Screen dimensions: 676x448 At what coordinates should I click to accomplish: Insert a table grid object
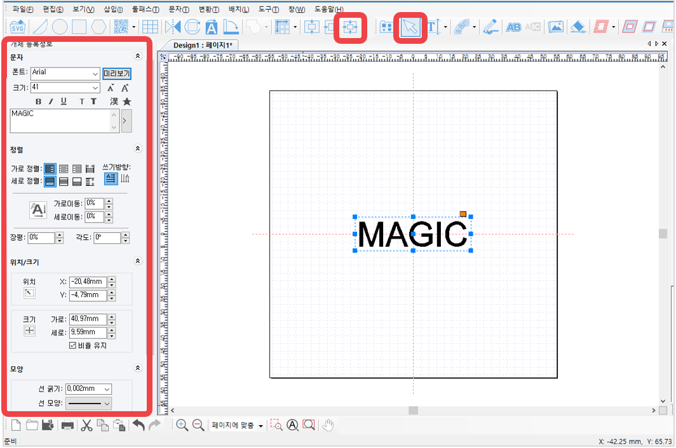click(150, 27)
